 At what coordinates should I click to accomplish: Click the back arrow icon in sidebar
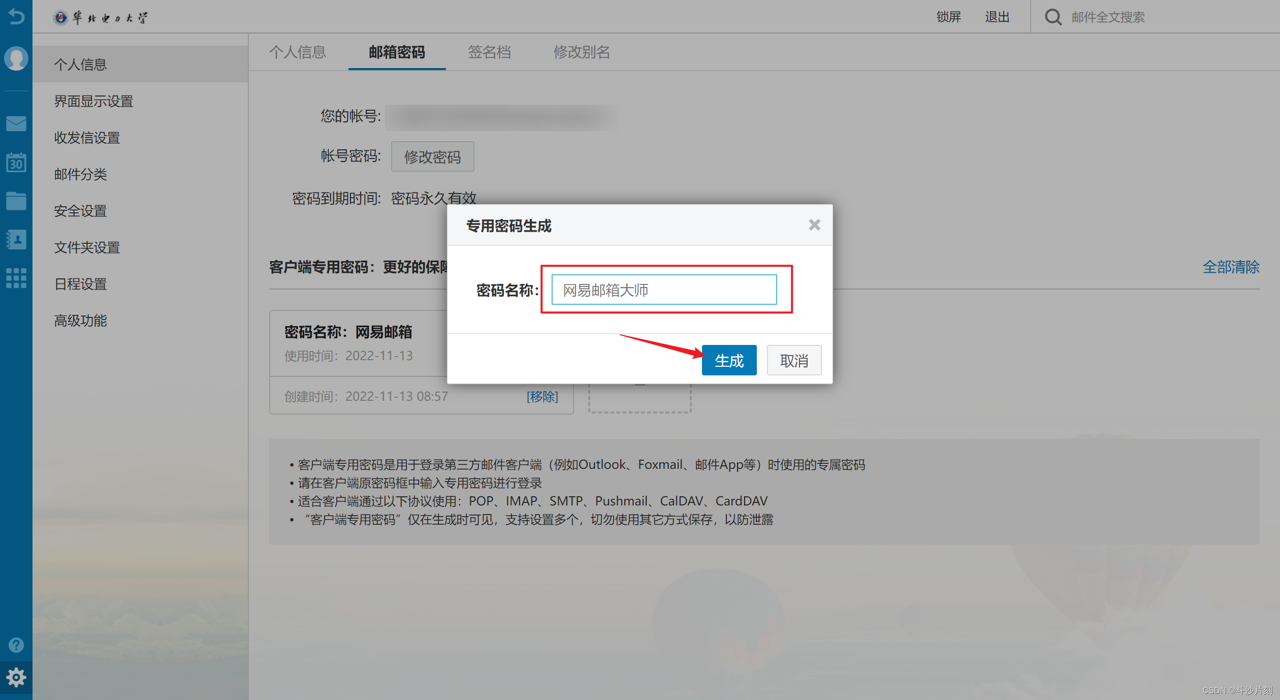click(x=17, y=17)
